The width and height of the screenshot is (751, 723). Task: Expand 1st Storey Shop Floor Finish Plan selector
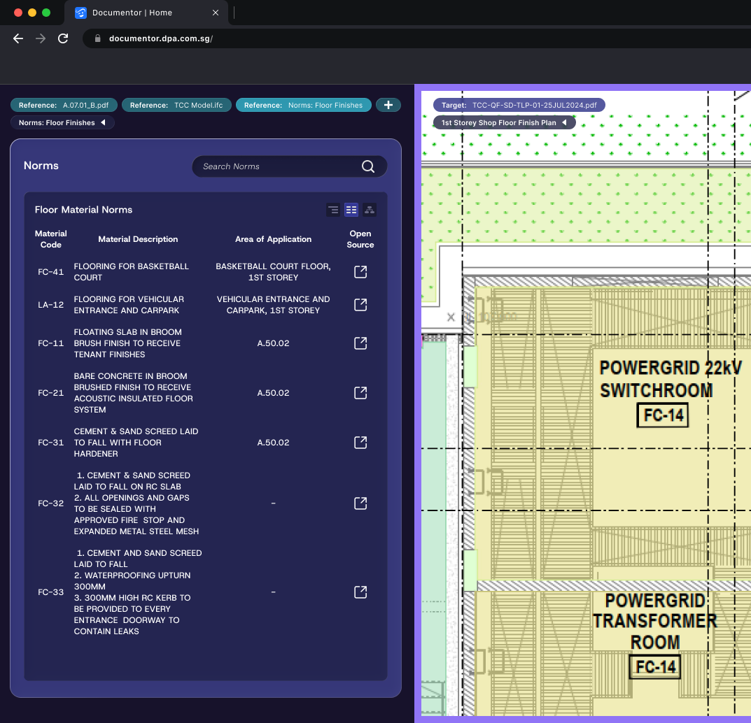(505, 122)
